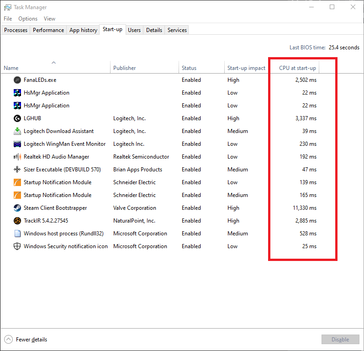Click the Valve Corporation publisher cell
Image resolution: width=364 pixels, height=351 pixels.
click(x=135, y=208)
